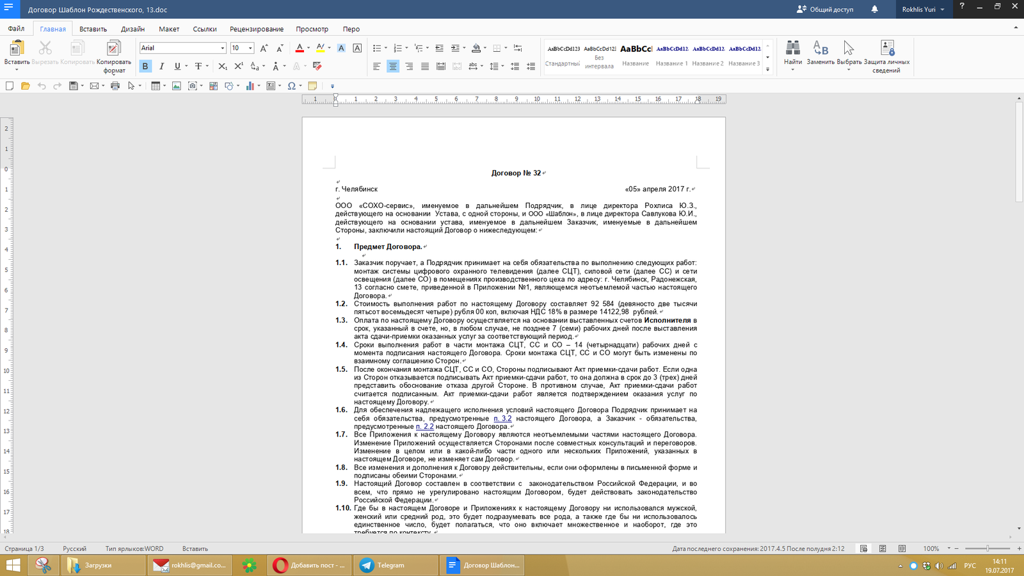The width and height of the screenshot is (1024, 576).
Task: Open the zoom percentage dropdown arrow
Action: [948, 548]
